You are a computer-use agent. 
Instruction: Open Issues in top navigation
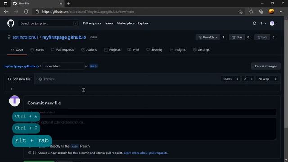pos(109,23)
